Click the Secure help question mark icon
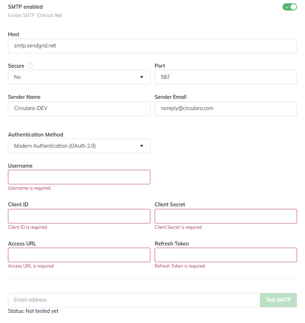The image size is (305, 323). click(30, 66)
